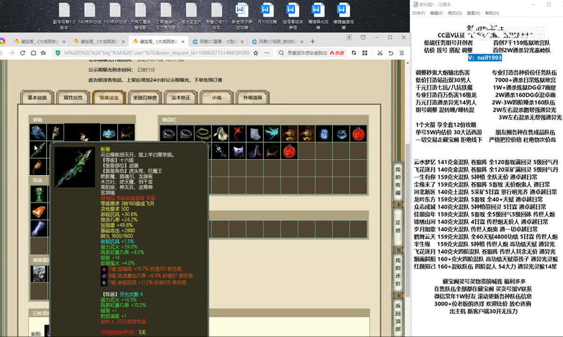The width and height of the screenshot is (563, 337).
Task: Select the red tassel charm in the inventory
Action: [237, 134]
